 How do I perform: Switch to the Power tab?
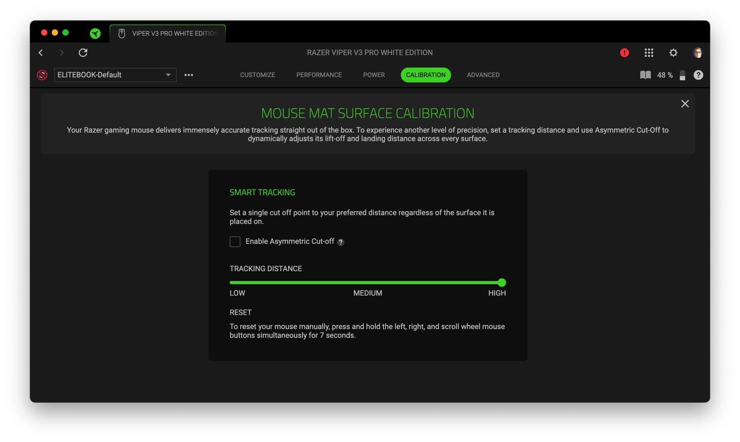coord(374,75)
